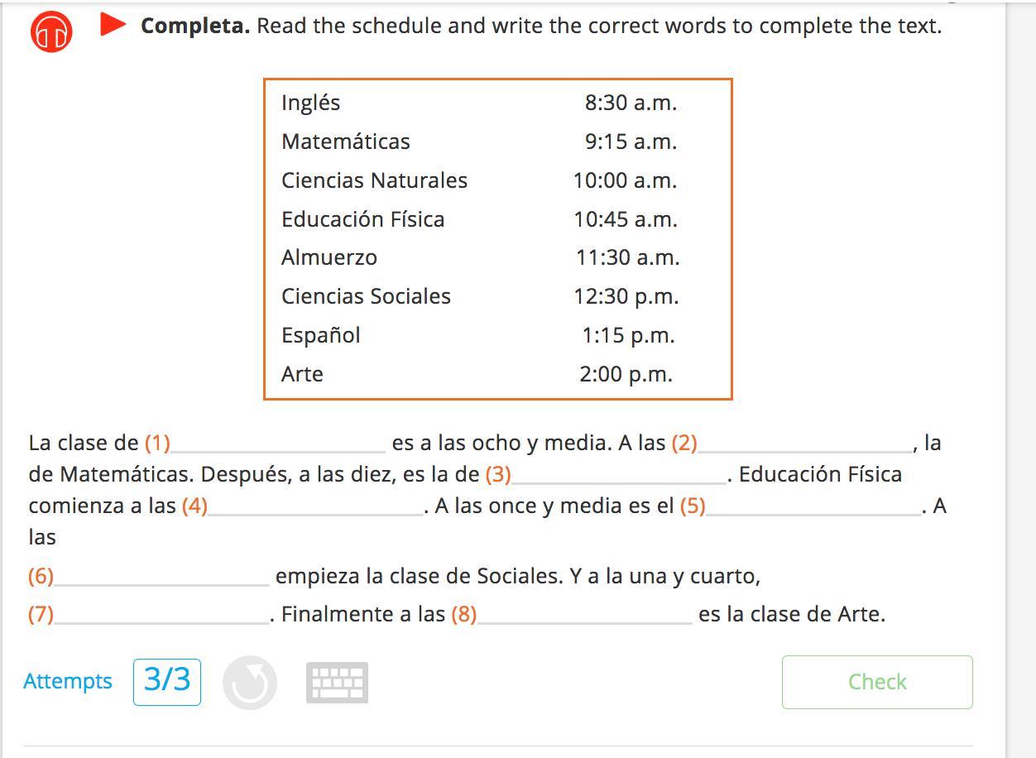Image resolution: width=1036 pixels, height=758 pixels.
Task: Click blank (4) after 'comienza a las'
Action: click(x=315, y=505)
